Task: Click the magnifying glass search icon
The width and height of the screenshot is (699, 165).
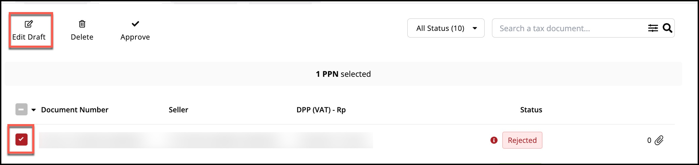Action: click(x=667, y=28)
